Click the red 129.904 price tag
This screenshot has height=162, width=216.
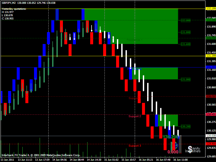tap(211, 144)
